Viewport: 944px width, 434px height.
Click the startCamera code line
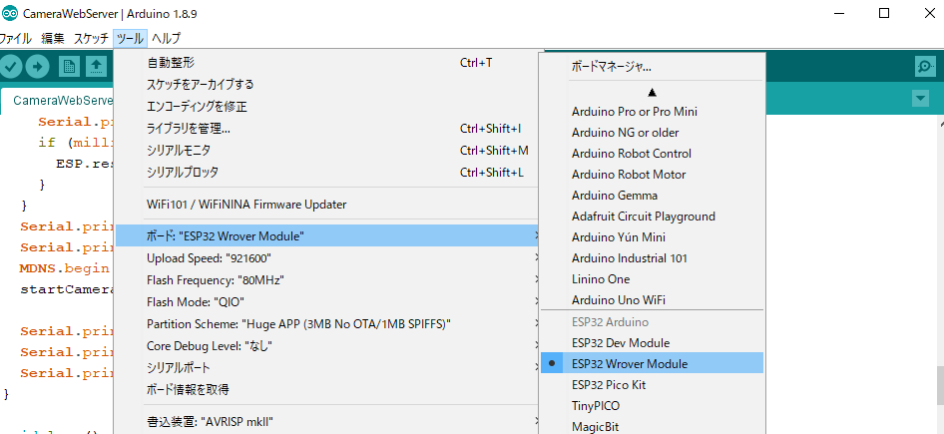[x=67, y=289]
